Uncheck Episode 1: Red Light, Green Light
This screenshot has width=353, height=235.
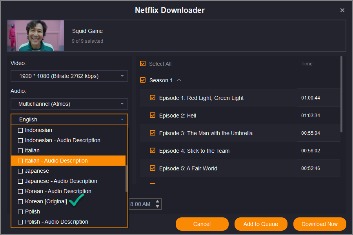tap(153, 98)
